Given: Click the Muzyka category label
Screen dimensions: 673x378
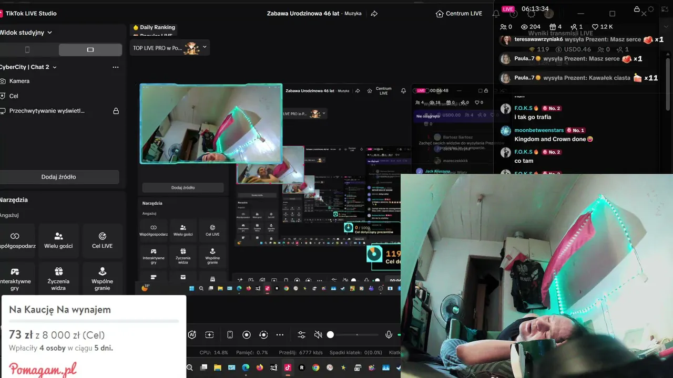Looking at the screenshot, I should coord(353,14).
